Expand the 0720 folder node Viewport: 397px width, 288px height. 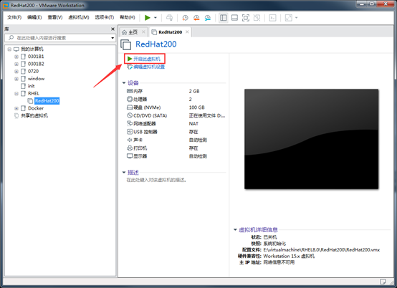click(x=16, y=72)
